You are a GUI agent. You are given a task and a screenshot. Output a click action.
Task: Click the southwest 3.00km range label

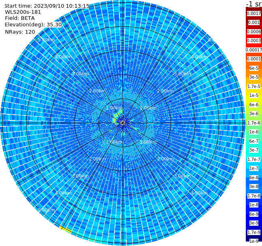[x=80, y=176]
